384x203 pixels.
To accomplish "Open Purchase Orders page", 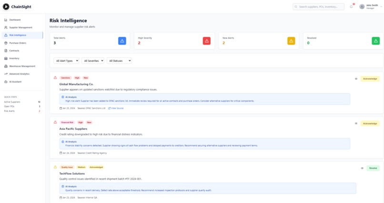I will [22, 43].
